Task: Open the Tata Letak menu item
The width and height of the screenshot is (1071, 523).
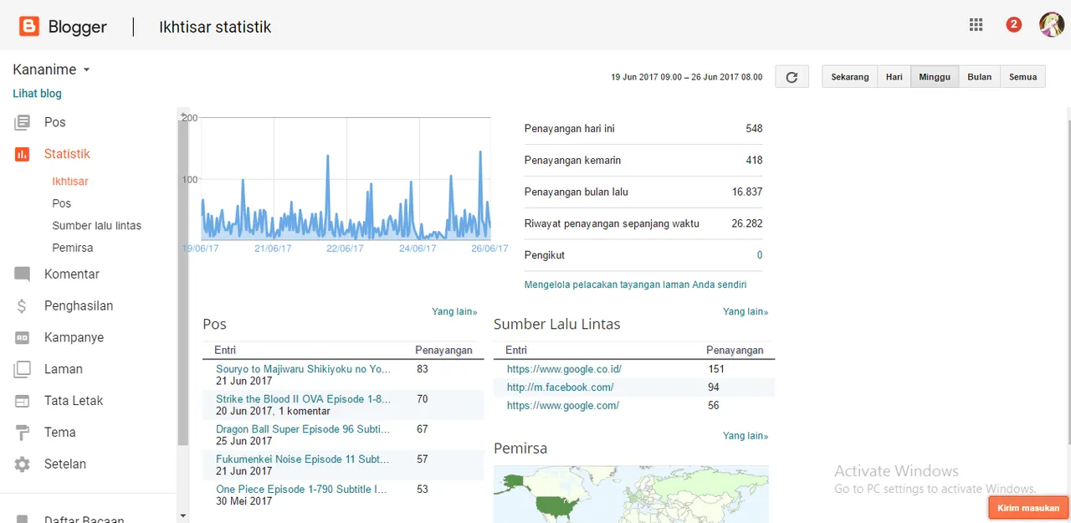Action: point(74,401)
